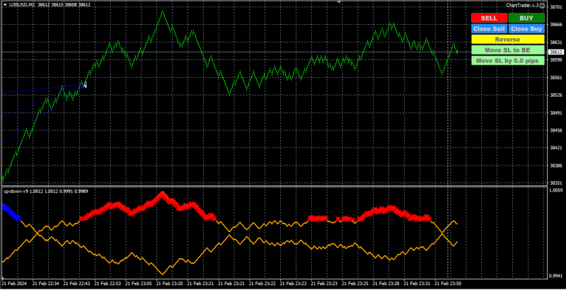Click the 21 Feb 23:20 time label
Image resolution: width=566 pixels, height=290 pixels.
point(169,283)
